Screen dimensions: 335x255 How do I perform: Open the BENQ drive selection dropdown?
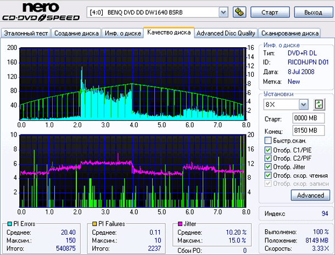pos(224,13)
